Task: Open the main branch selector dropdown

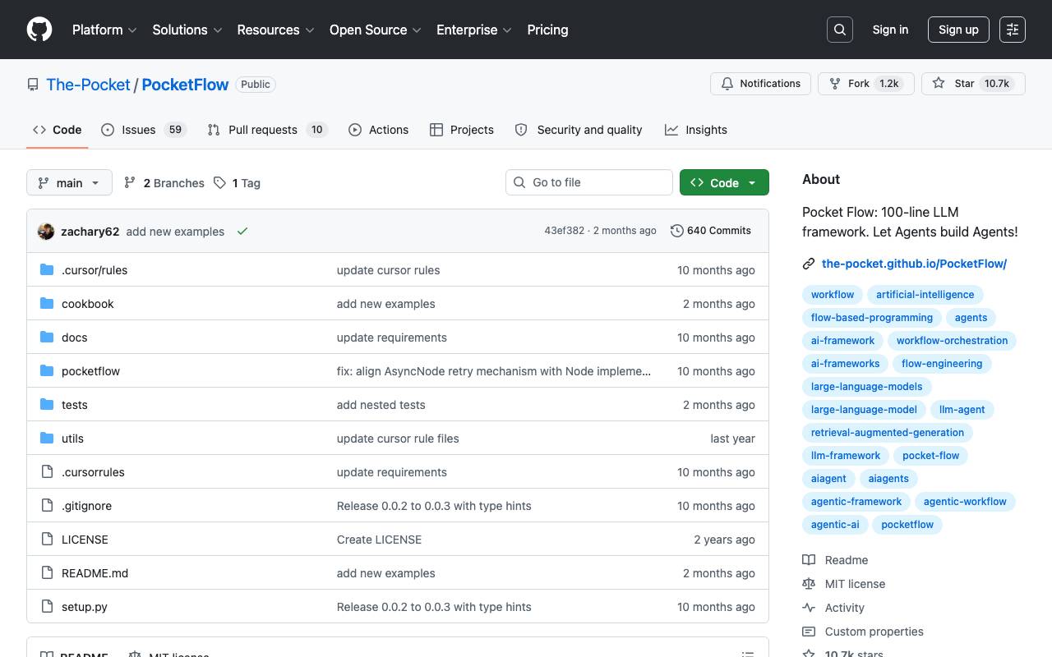Action: 69,182
